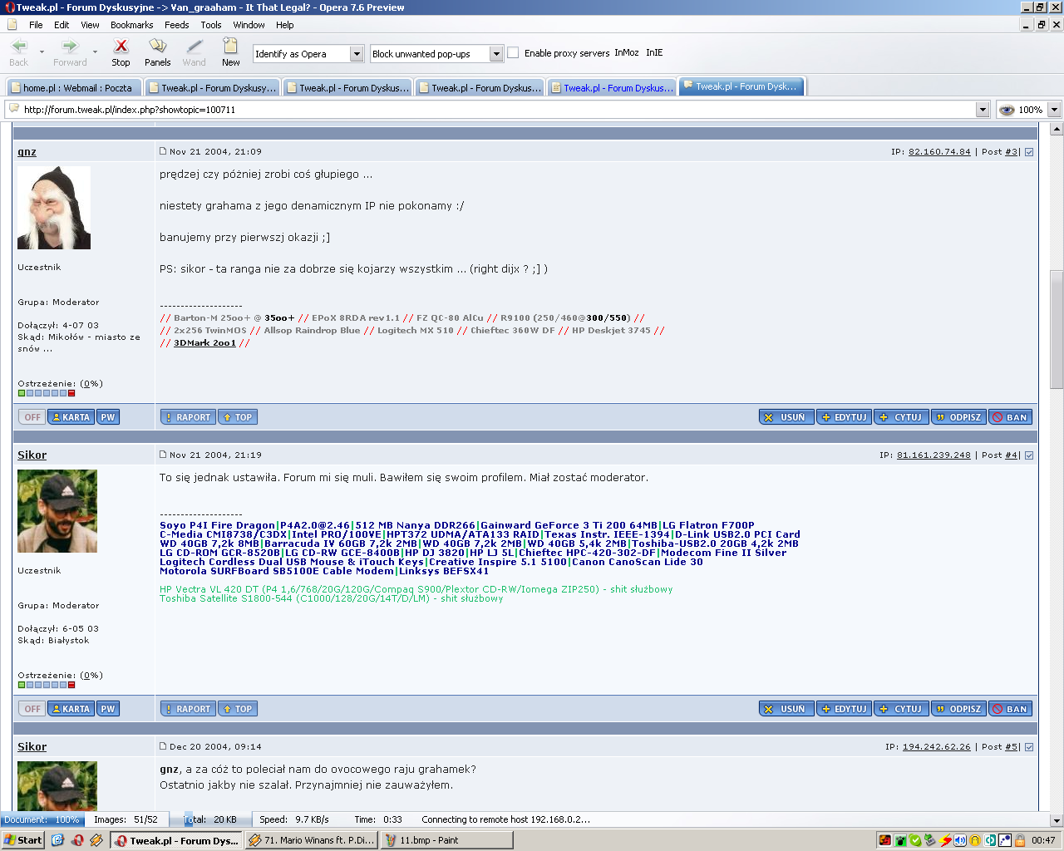This screenshot has width=1064, height=851.
Task: Expand the Identify as Opera dropdown
Action: pos(357,54)
